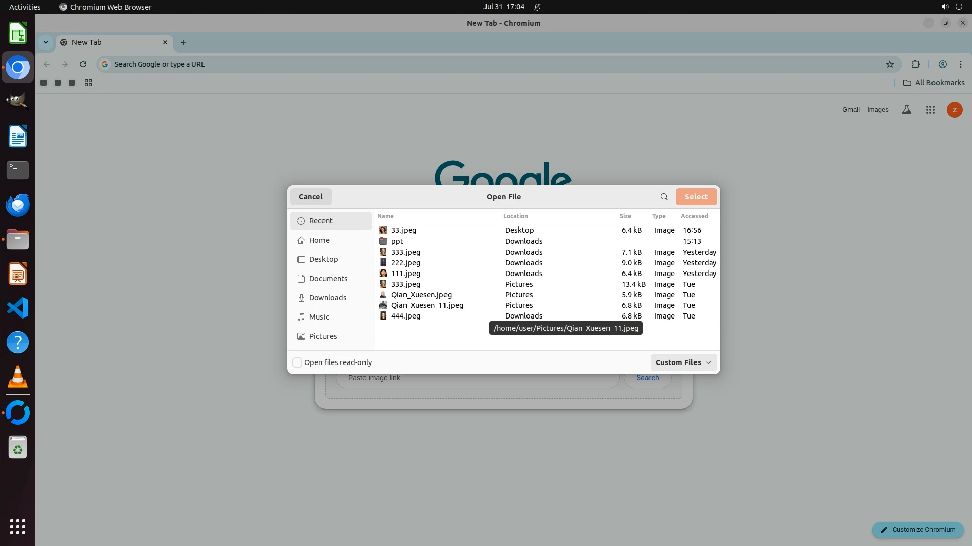Open the Music folder in sidebar
The height and width of the screenshot is (546, 972).
[x=318, y=317]
